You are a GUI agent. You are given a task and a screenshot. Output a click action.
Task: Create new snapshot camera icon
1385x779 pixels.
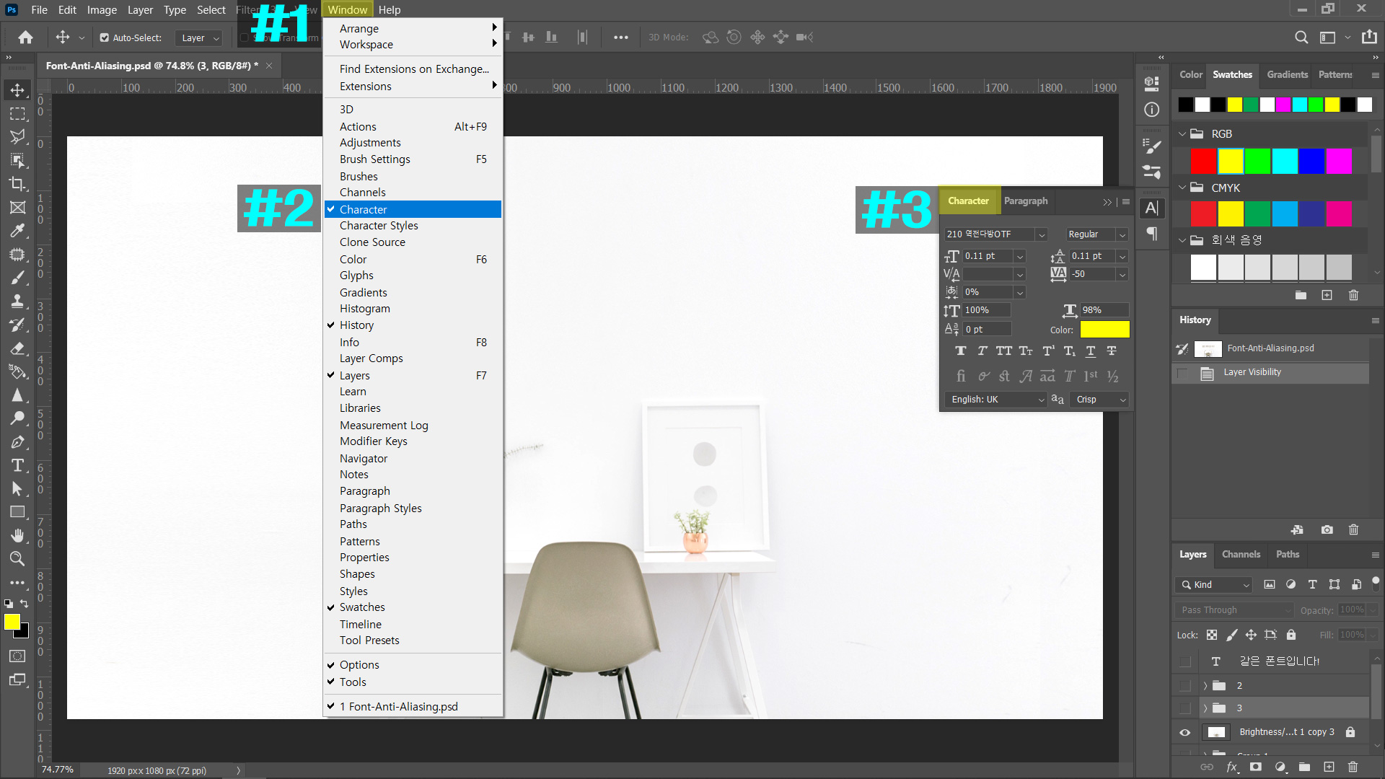tap(1327, 529)
